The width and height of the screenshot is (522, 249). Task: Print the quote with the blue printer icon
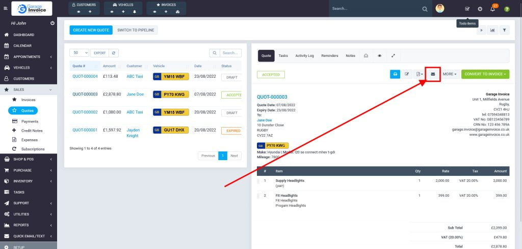395,74
